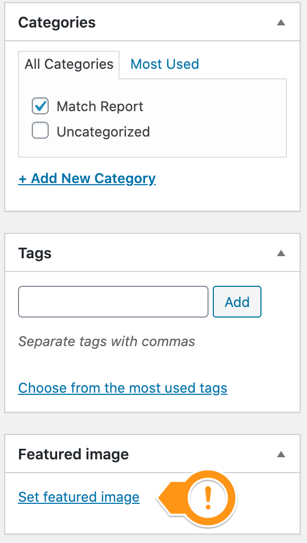Screen dimensions: 307x543
Task: Collapse the Categories panel from its header
Action: (57, 22)
